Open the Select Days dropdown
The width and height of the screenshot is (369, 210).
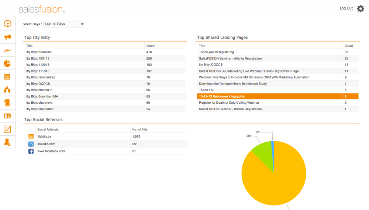64,24
